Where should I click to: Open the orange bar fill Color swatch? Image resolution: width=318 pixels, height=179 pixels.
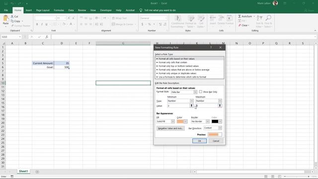[182, 121]
